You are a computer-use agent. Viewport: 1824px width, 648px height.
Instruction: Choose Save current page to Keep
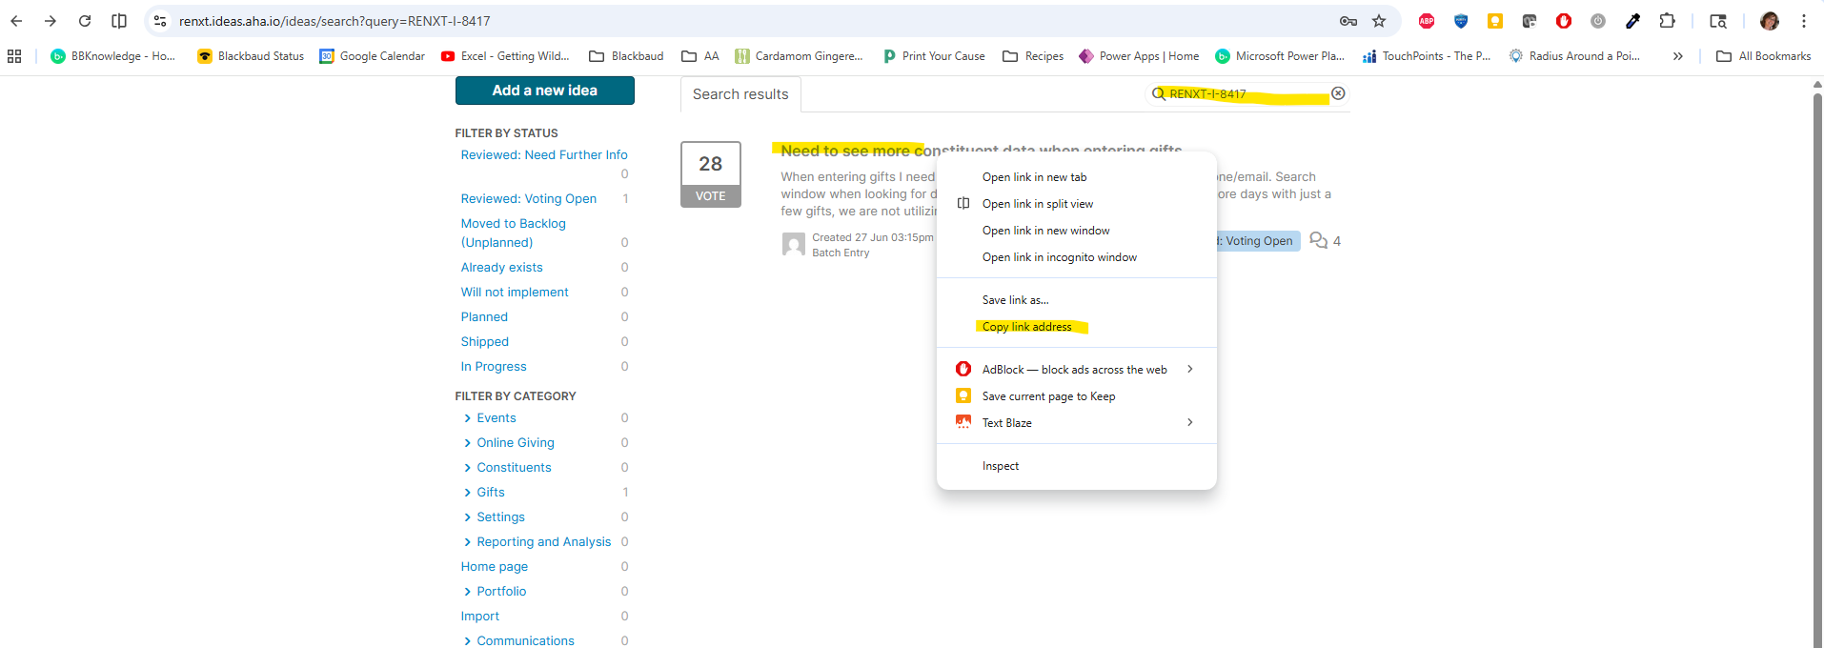(1077, 396)
